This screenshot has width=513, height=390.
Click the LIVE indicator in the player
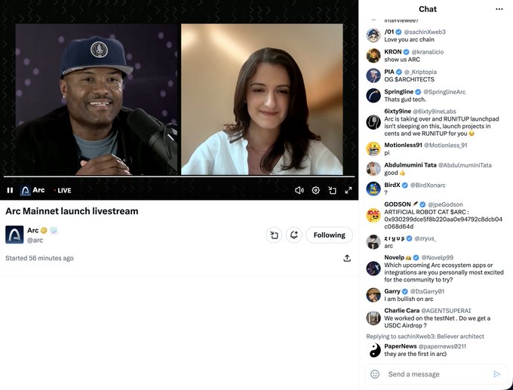pyautogui.click(x=63, y=190)
